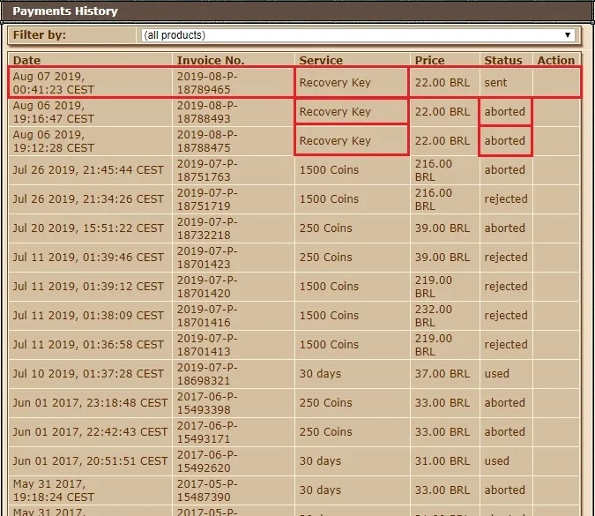
Task: Select invoice 2019-08-P-18788493
Action: (207, 112)
